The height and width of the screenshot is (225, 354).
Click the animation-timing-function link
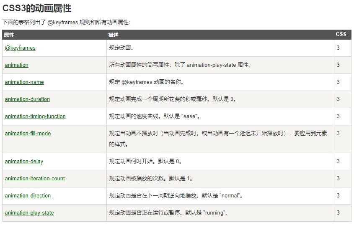click(35, 116)
